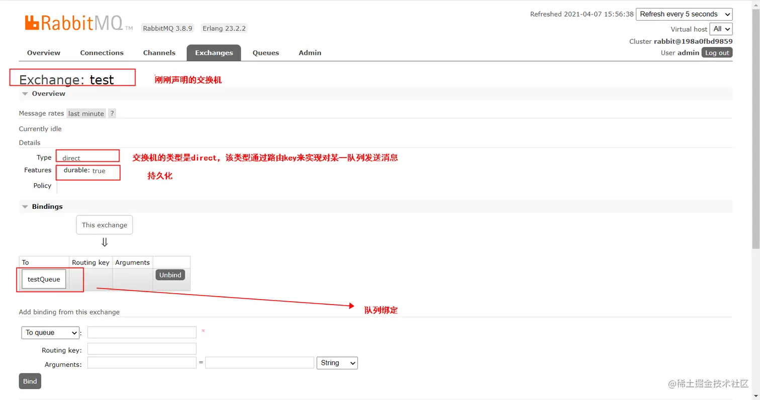
Task: Switch to the Connections tab
Action: tap(102, 53)
